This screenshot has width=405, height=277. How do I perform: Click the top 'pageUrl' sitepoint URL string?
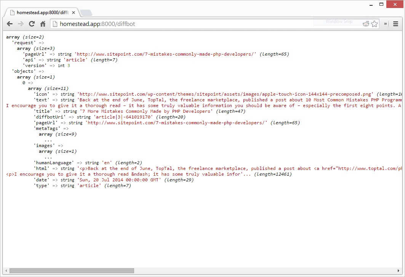pyautogui.click(x=165, y=54)
